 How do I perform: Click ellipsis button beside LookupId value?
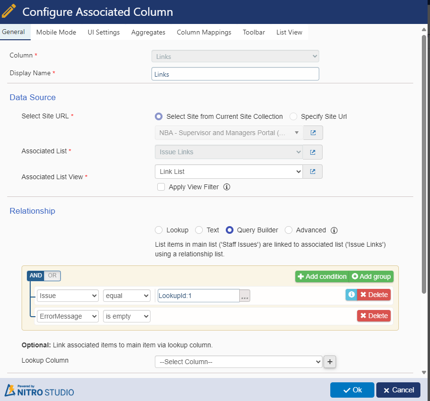click(245, 296)
